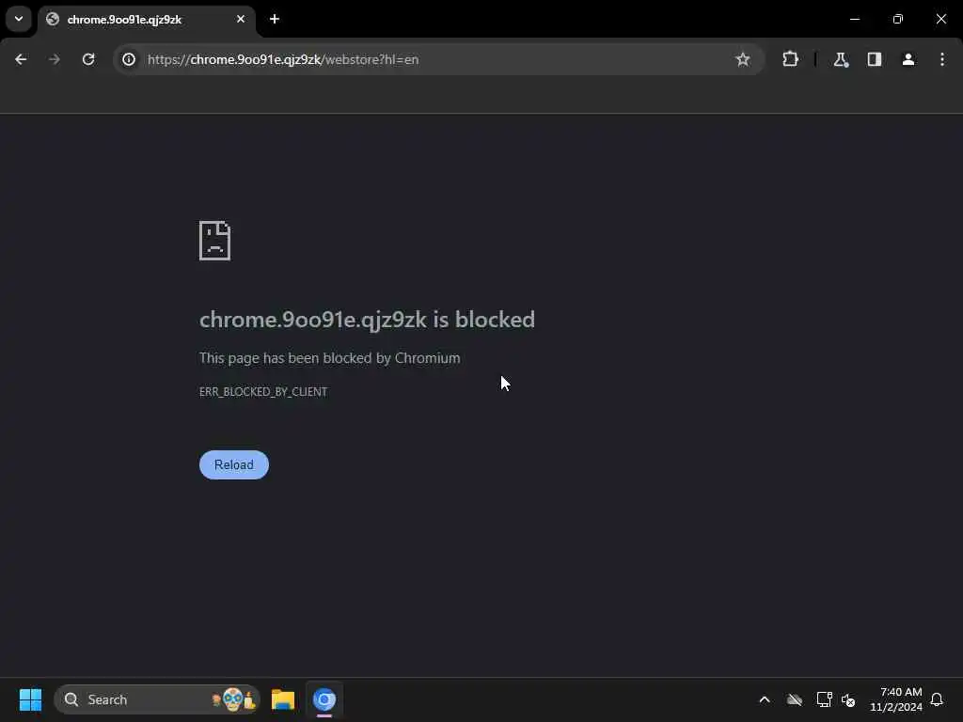Click the forward navigation arrow

click(x=54, y=59)
